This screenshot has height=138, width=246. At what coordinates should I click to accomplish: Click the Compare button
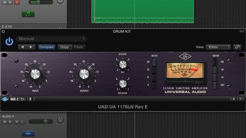click(x=46, y=47)
